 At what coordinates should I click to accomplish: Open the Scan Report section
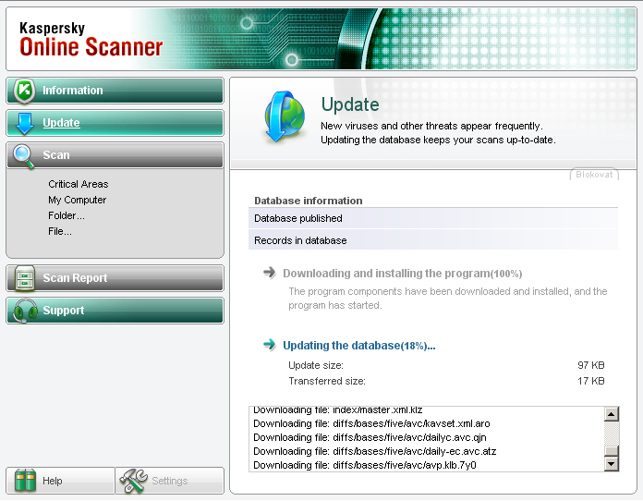click(x=115, y=278)
